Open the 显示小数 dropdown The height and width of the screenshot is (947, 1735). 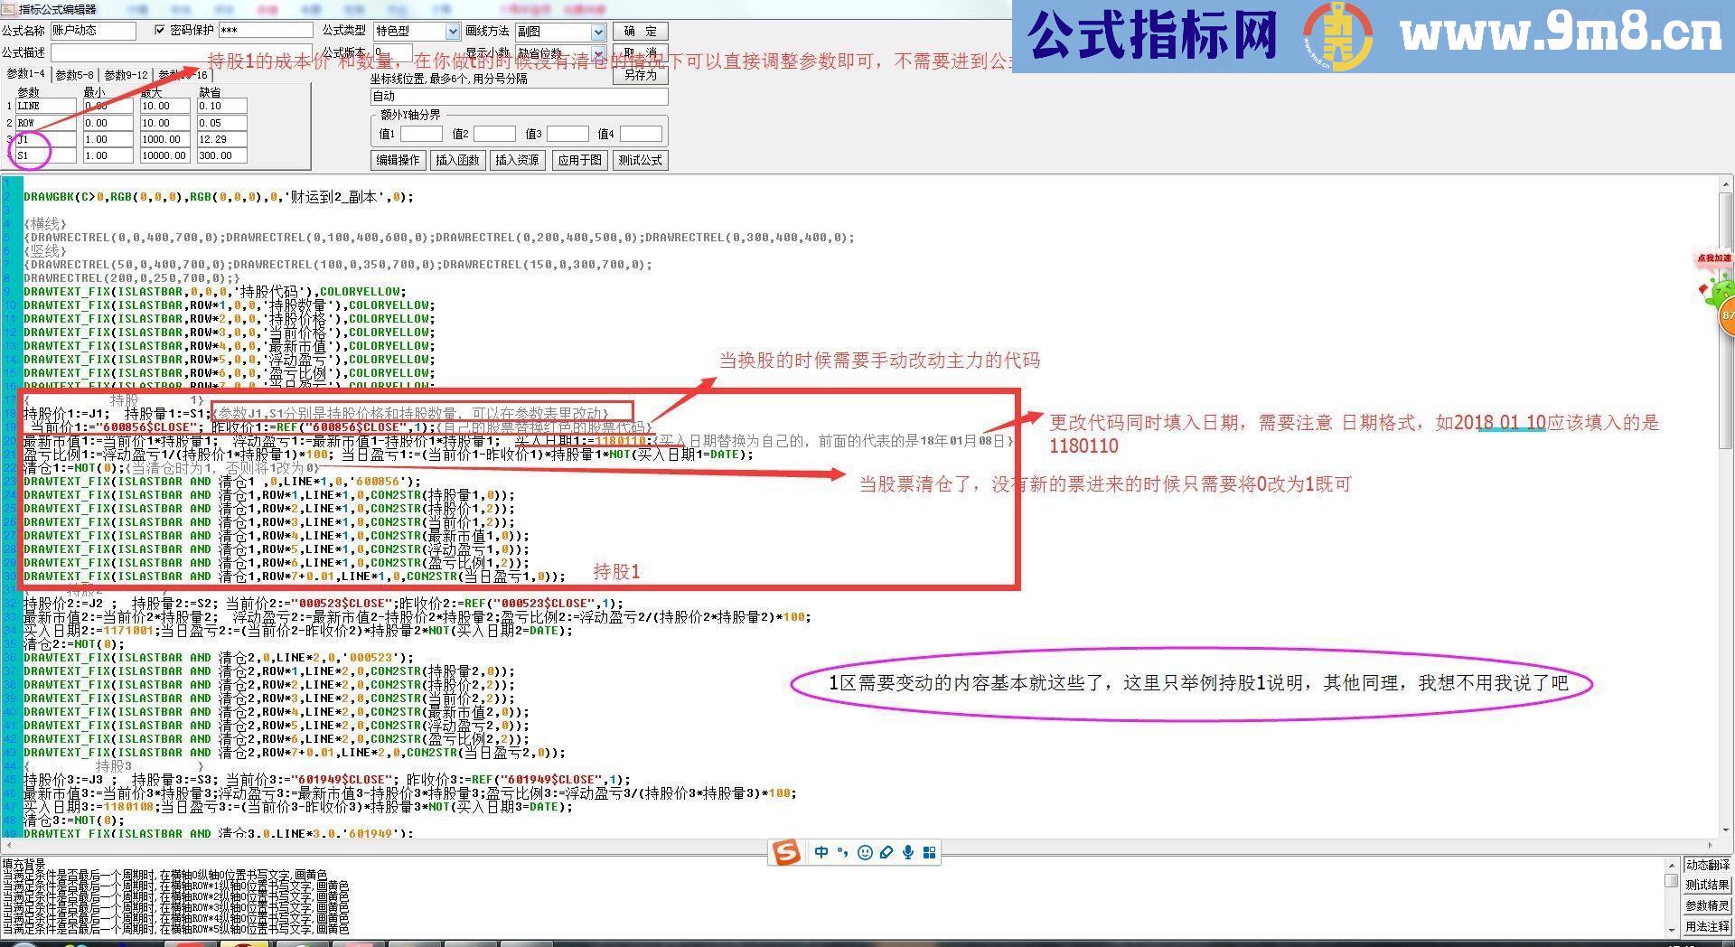(x=597, y=53)
